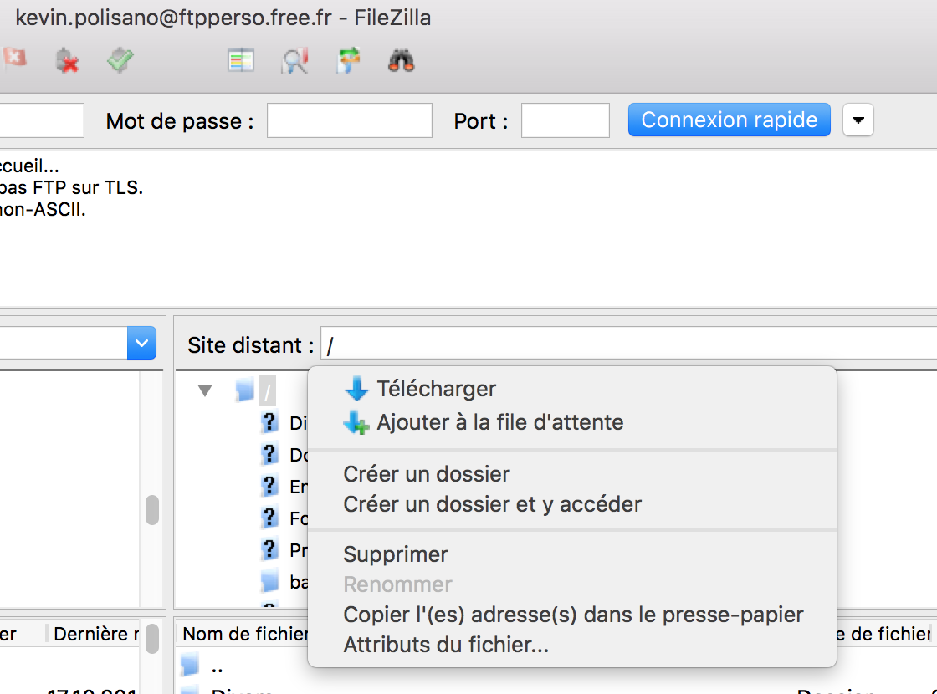Select Créer un dossier et y accéder
The height and width of the screenshot is (694, 937).
572,504
